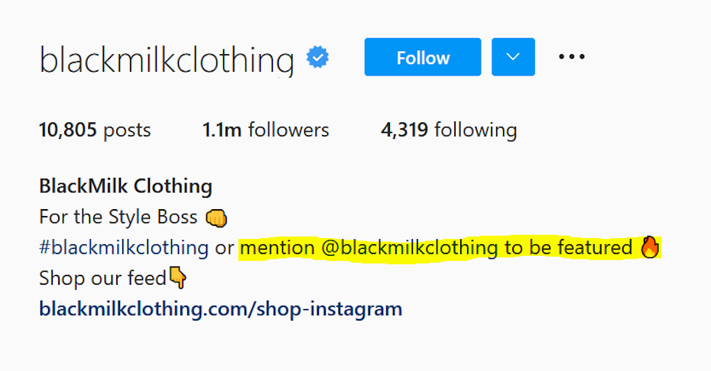Viewport: 711px width, 371px height.
Task: Click the word 'posts' label
Action: click(127, 131)
